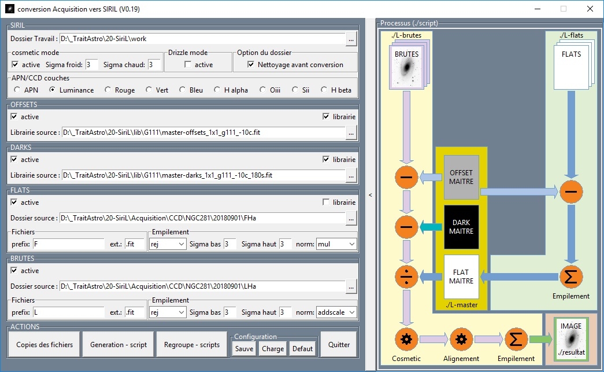This screenshot has height=372, width=604.
Task: Open FLATS Empilement rej dropdown
Action: click(x=168, y=244)
